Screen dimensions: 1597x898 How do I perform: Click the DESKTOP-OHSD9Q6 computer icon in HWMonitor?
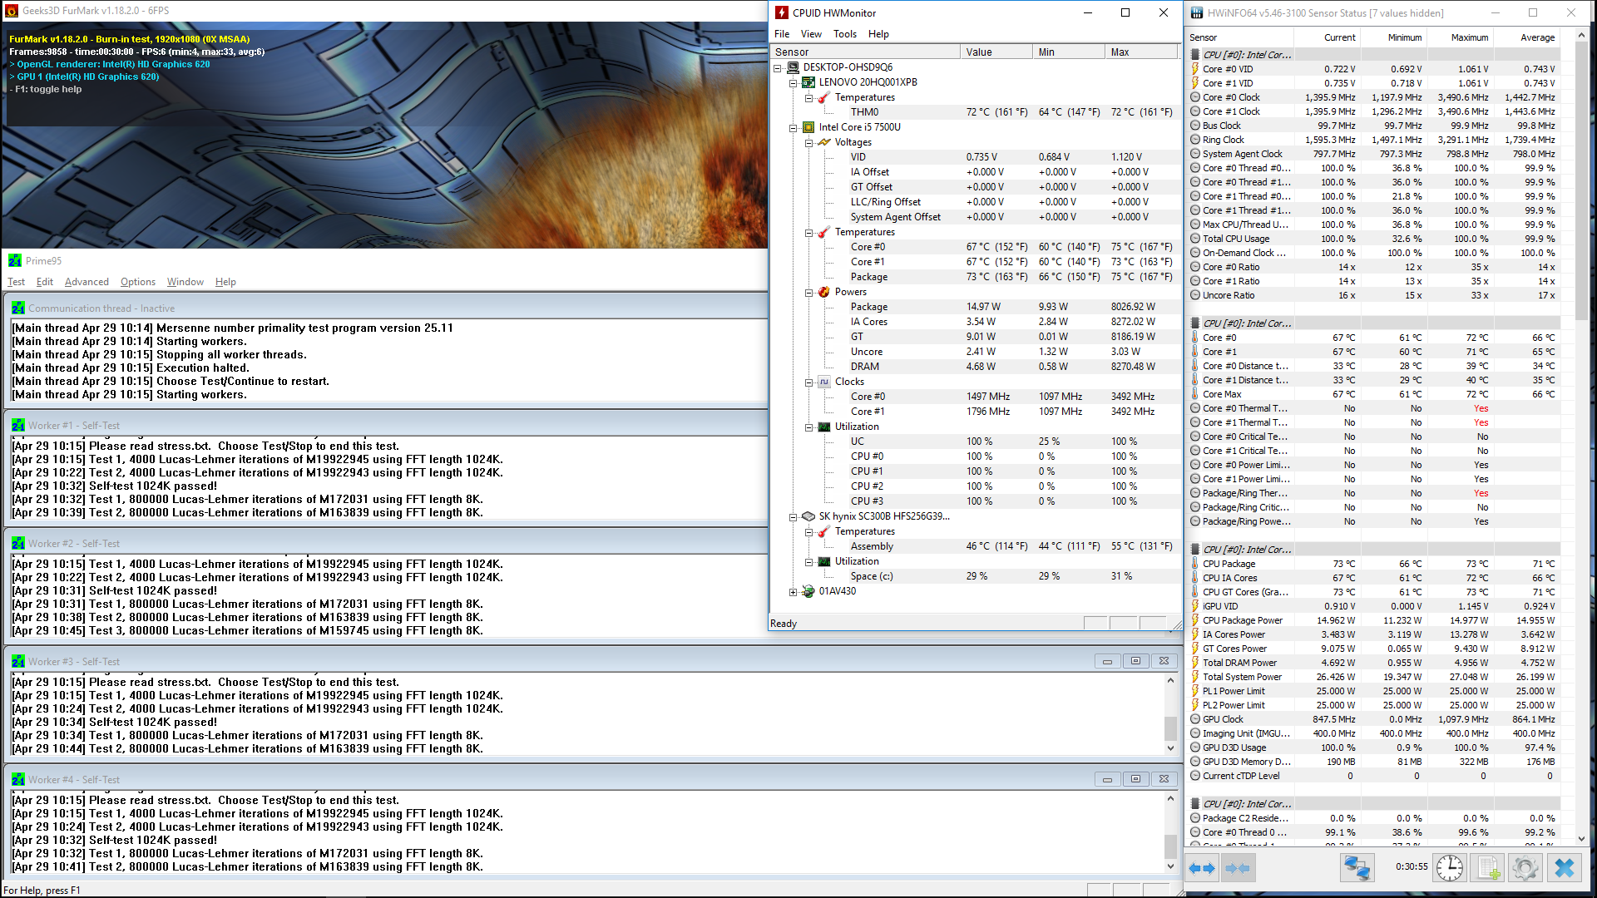(x=793, y=67)
